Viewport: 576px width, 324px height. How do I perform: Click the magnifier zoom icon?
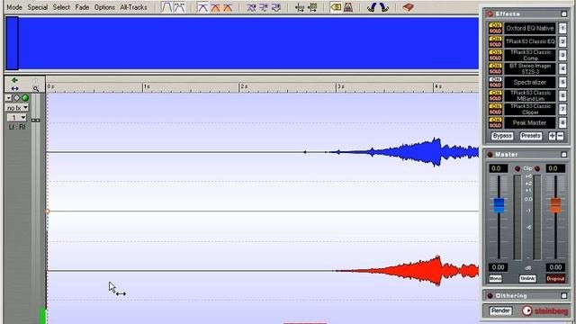36,88
